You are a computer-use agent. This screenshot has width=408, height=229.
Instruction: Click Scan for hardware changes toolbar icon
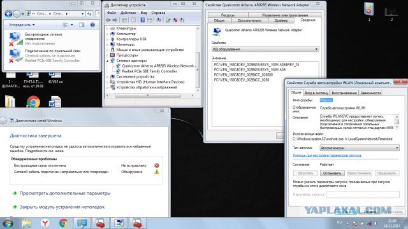pos(159,20)
